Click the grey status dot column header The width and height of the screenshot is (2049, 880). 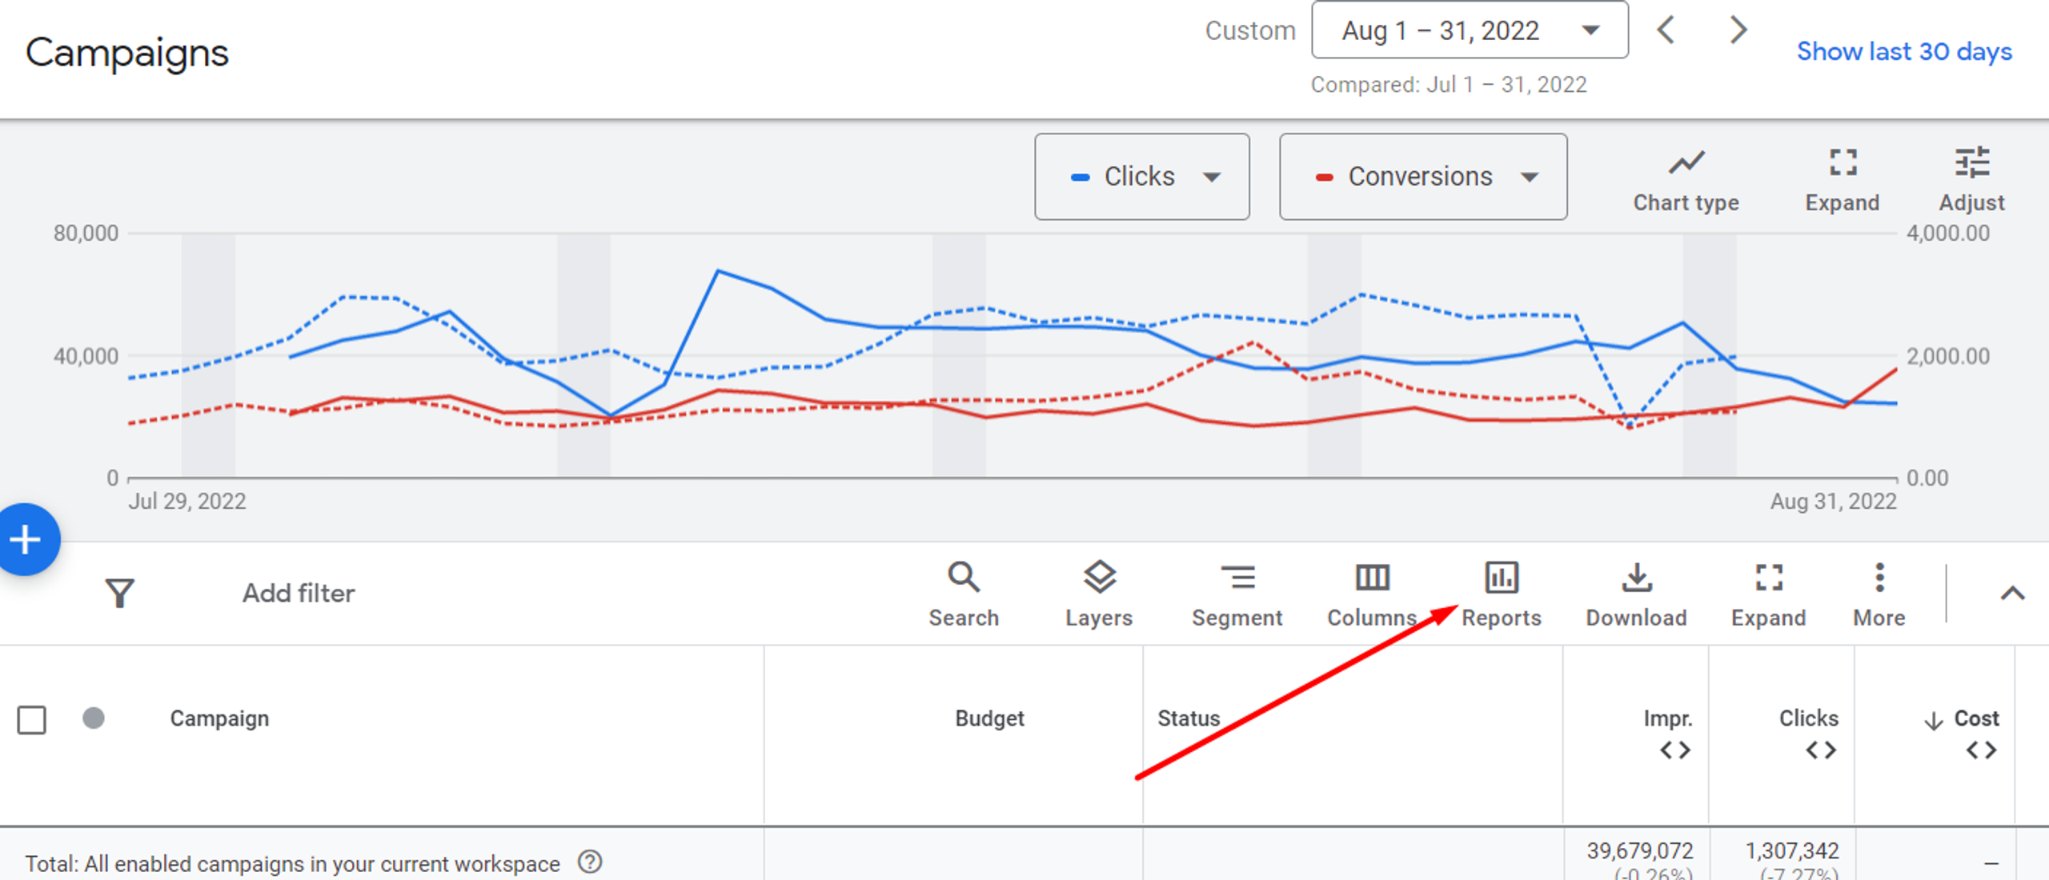click(x=94, y=718)
